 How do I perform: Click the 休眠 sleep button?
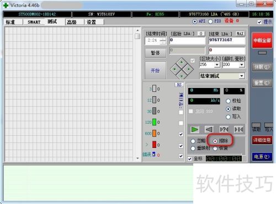[262, 67]
